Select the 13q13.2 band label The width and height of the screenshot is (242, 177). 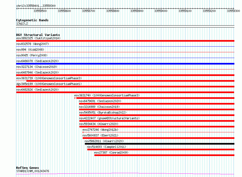[x=22, y=23]
